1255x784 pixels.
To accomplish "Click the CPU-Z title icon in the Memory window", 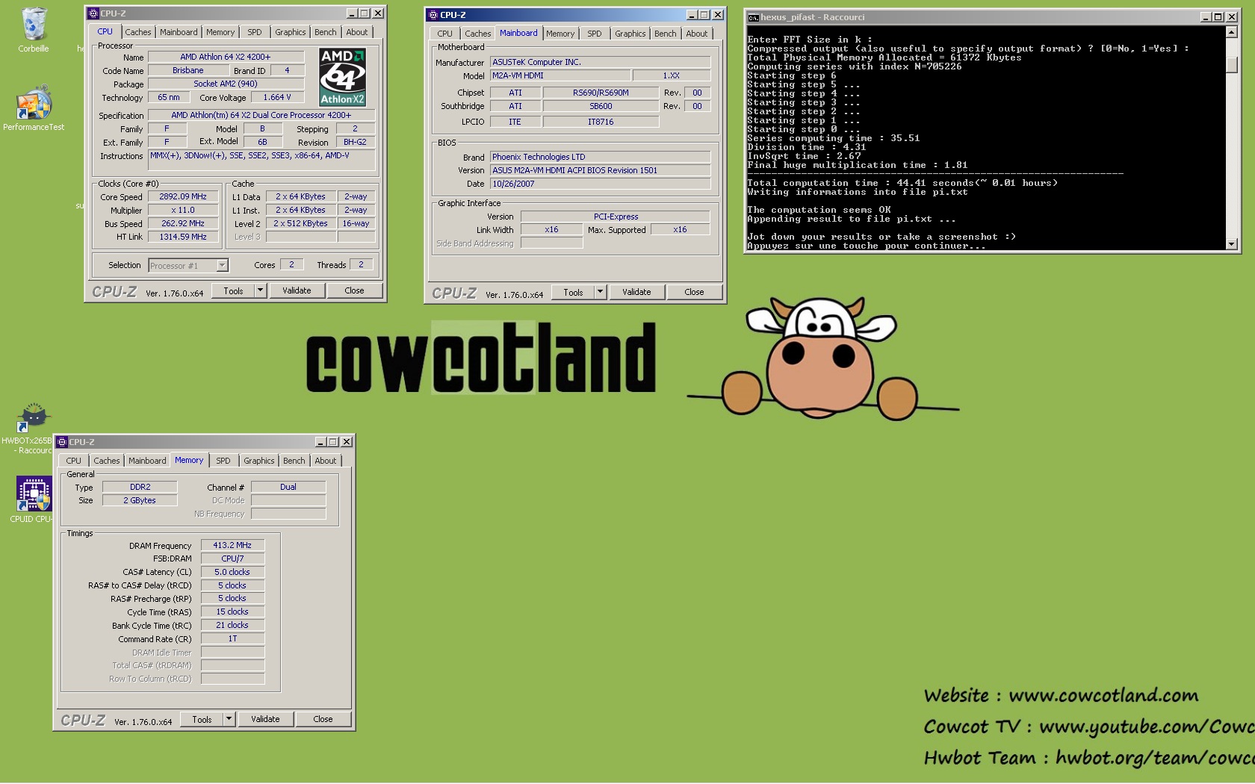I will click(62, 442).
